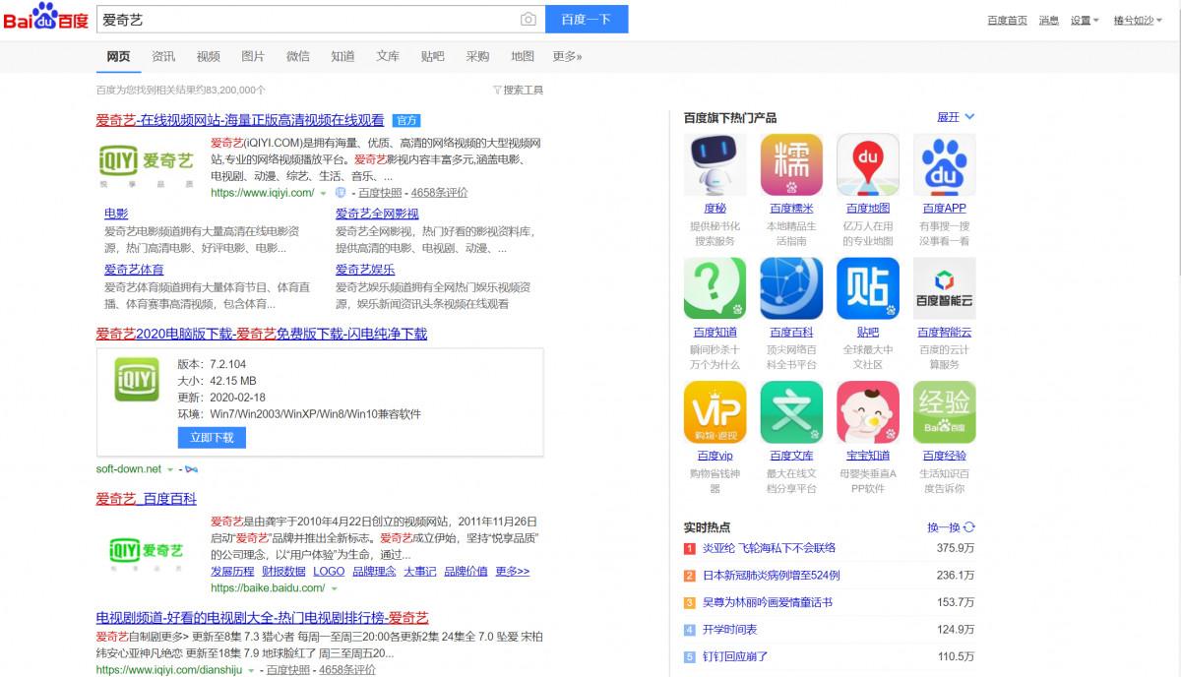Click the iQIYI logo in Baike result

pos(148,551)
